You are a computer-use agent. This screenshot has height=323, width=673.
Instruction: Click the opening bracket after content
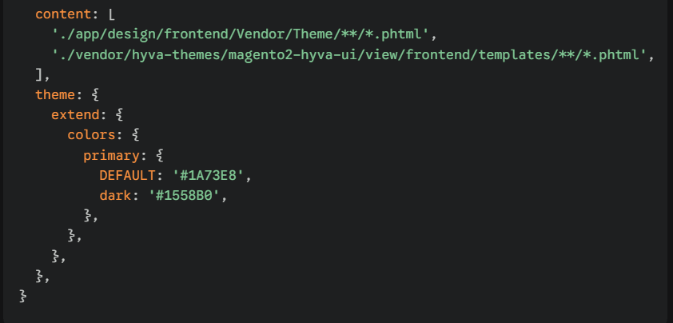click(110, 15)
